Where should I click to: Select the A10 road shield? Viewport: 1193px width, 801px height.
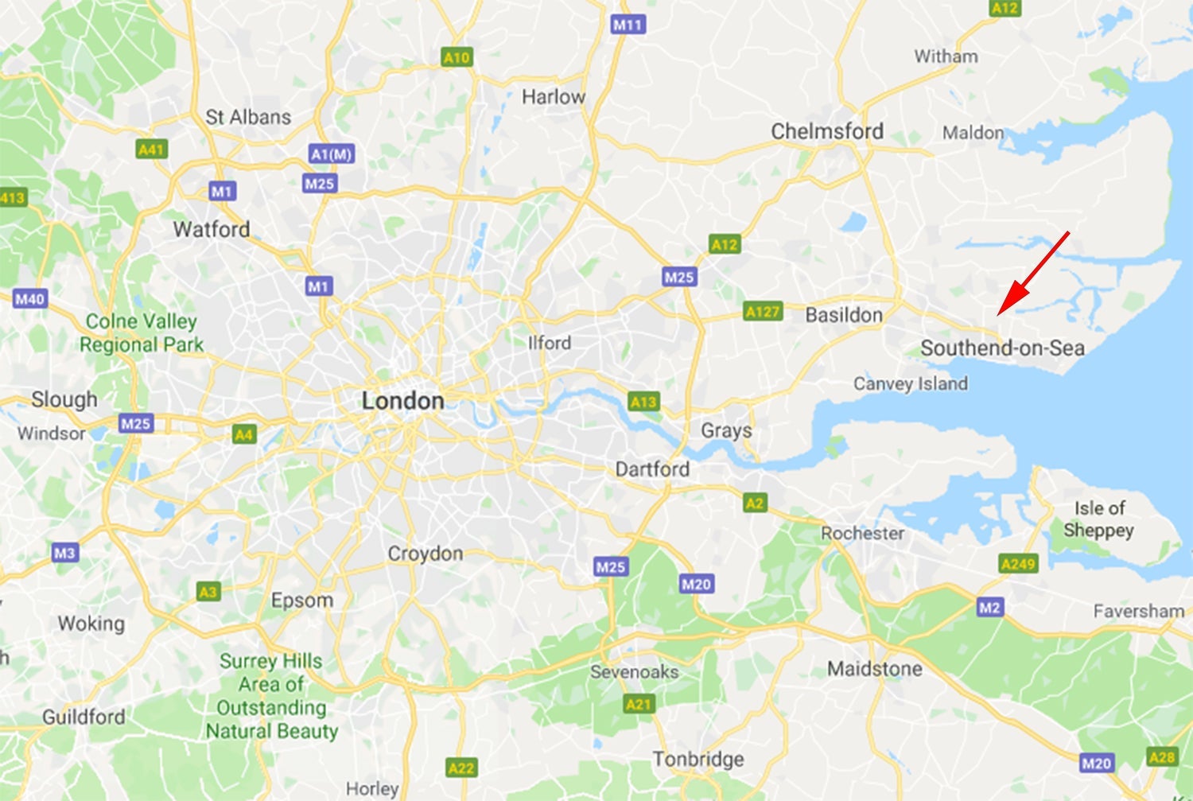[x=457, y=57]
